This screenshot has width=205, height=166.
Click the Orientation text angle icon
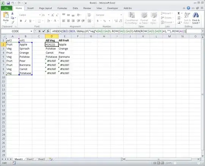[x=79, y=15]
